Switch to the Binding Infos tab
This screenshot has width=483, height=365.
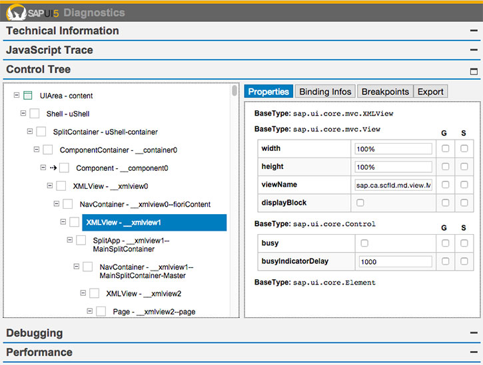point(325,91)
